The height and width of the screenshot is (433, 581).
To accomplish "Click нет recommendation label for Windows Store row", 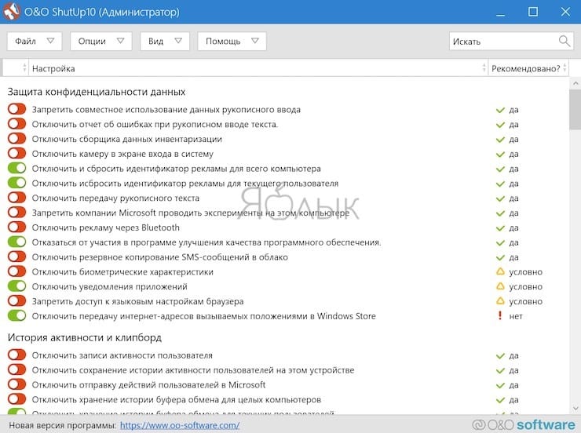I will [x=516, y=316].
